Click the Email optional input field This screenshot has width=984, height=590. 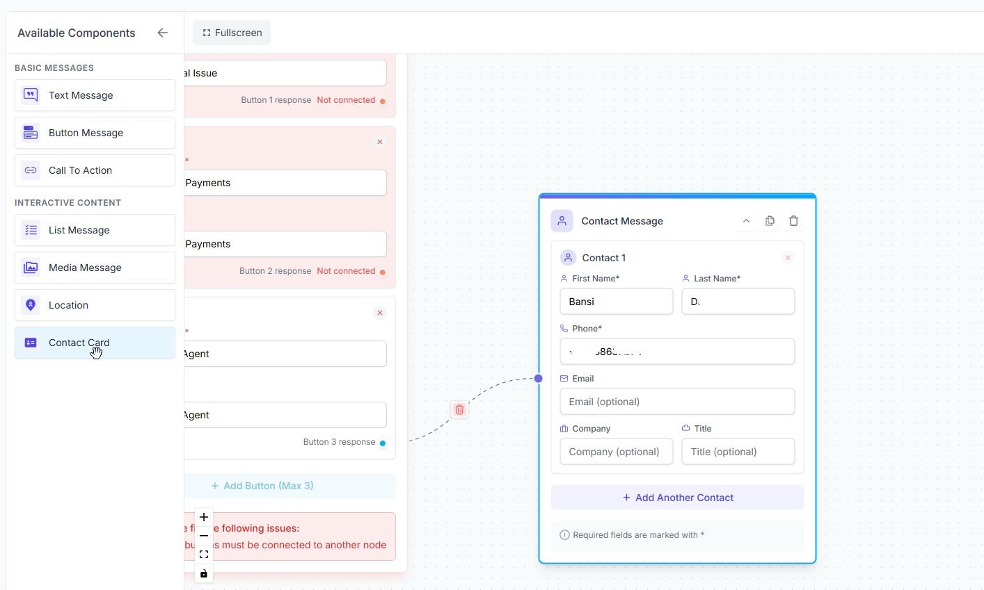[677, 402]
